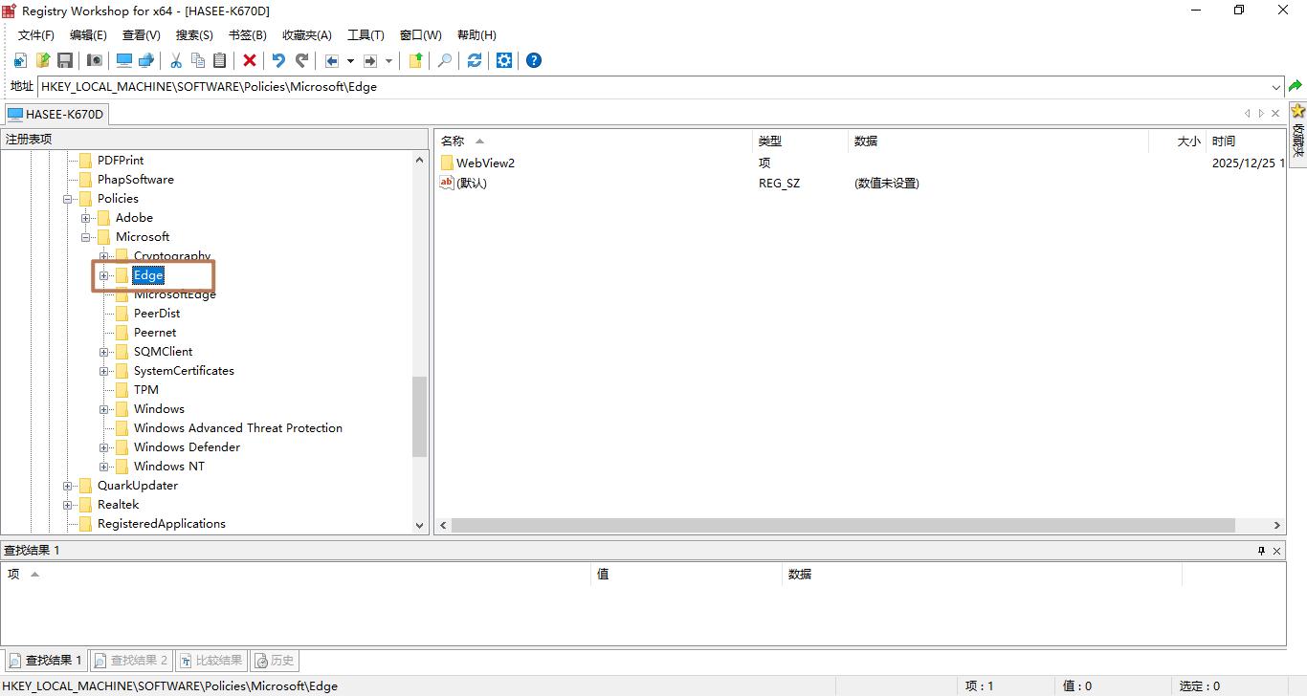Pin the find results panel
This screenshot has height=696, width=1307.
tap(1261, 551)
